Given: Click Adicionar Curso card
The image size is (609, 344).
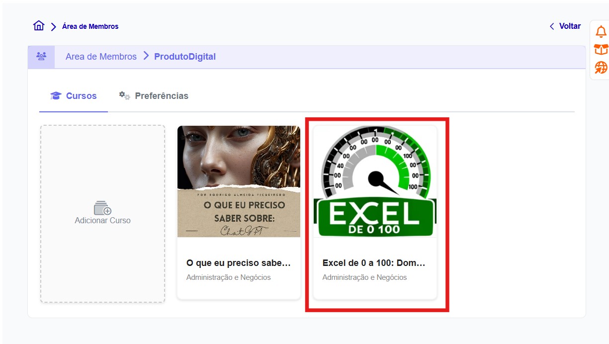Looking at the screenshot, I should 102,214.
